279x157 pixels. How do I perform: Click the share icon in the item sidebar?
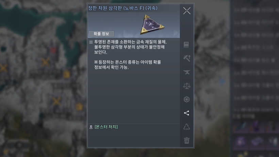186,113
